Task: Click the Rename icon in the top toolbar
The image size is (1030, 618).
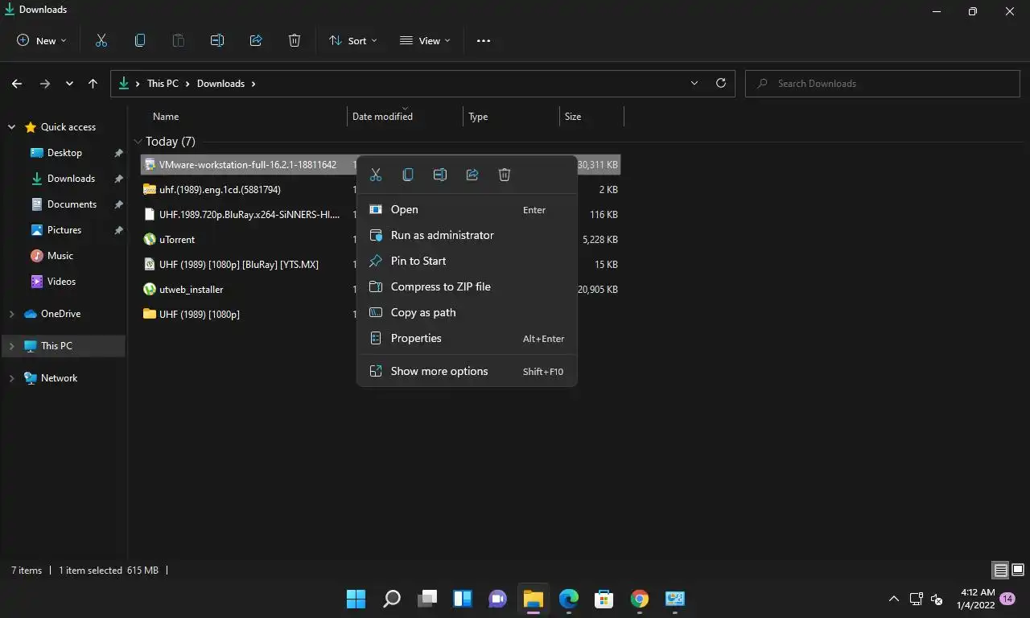Action: 217,40
